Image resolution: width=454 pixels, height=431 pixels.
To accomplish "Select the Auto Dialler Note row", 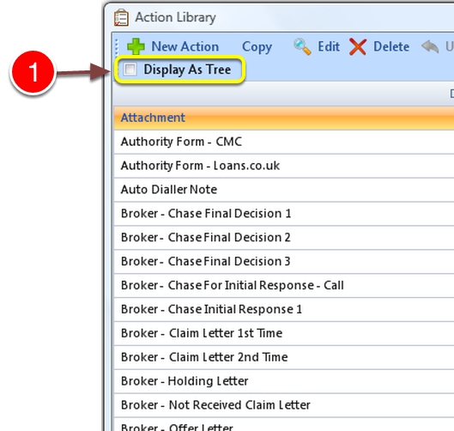I will pyautogui.click(x=284, y=190).
